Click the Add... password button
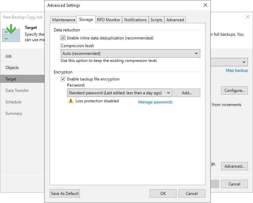 187,93
